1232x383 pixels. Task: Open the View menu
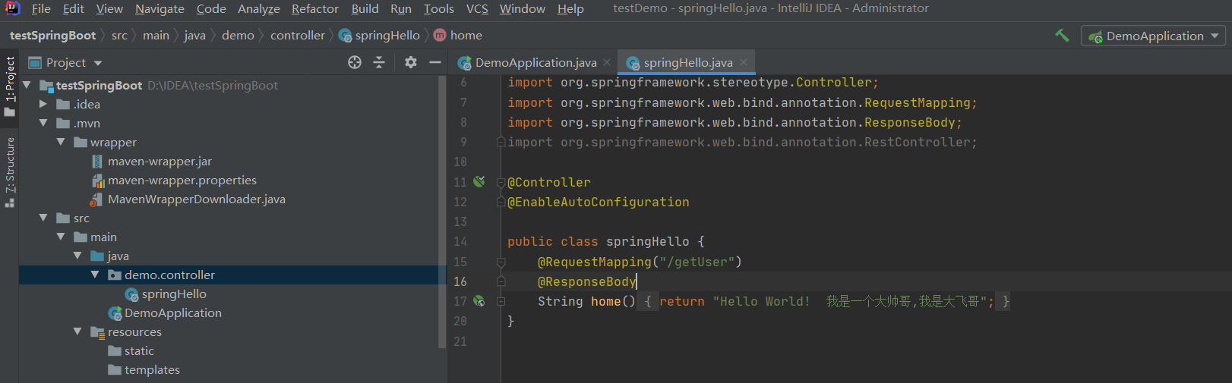click(x=109, y=9)
